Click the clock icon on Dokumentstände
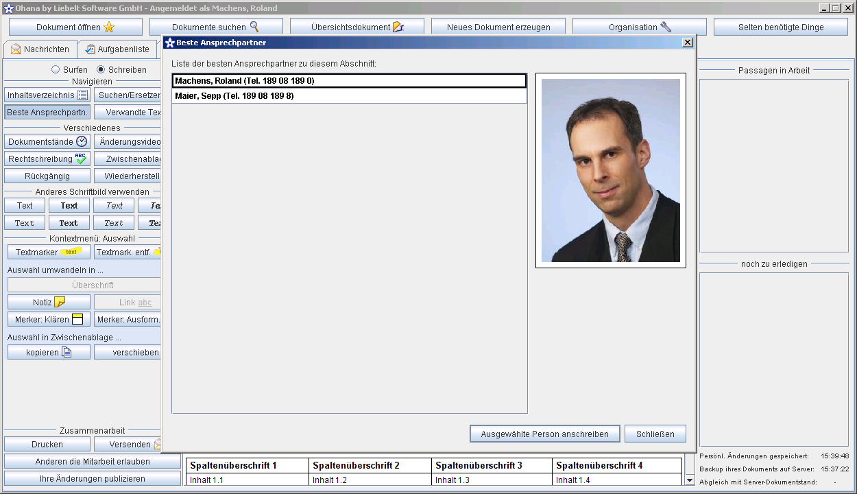This screenshot has width=857, height=494. click(x=82, y=141)
